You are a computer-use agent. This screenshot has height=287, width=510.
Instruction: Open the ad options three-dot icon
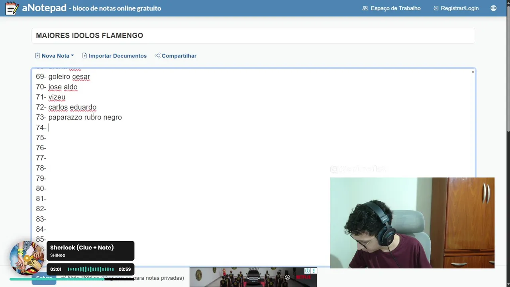click(314, 271)
